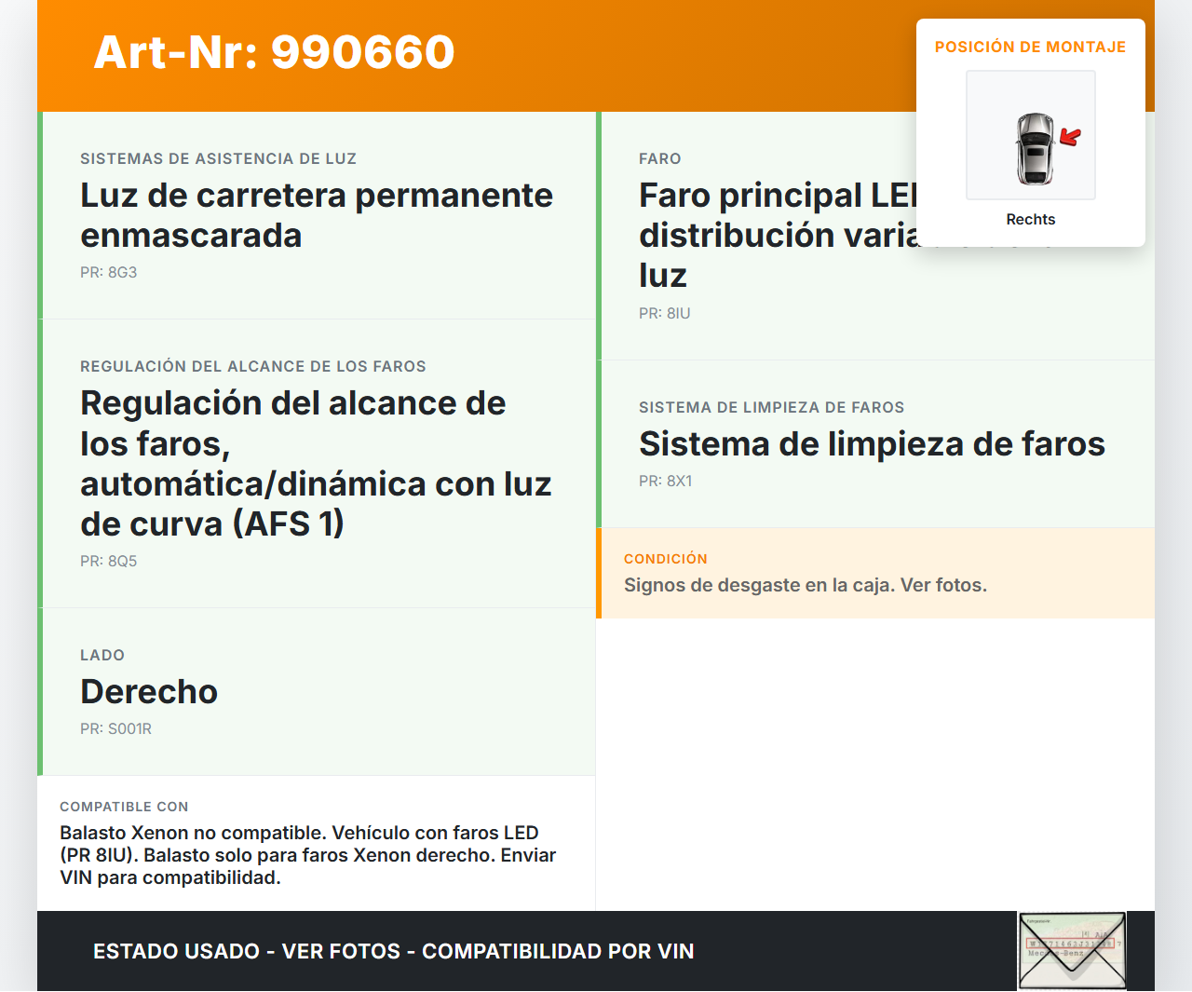Viewport: 1192px width, 992px height.
Task: Click the CONDICIÓN label in the orange box
Action: tap(665, 559)
